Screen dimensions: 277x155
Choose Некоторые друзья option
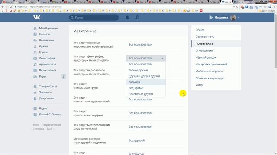146,94
